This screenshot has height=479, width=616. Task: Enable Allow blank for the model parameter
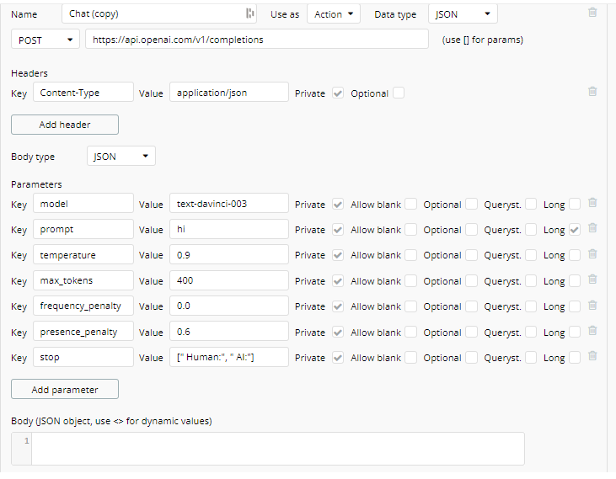coord(410,204)
